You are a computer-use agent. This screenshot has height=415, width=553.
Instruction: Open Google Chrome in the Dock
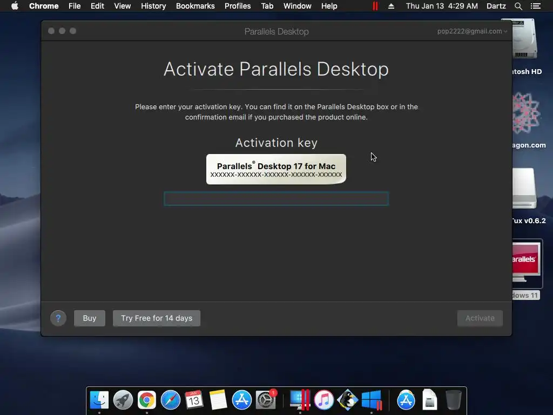click(x=147, y=400)
